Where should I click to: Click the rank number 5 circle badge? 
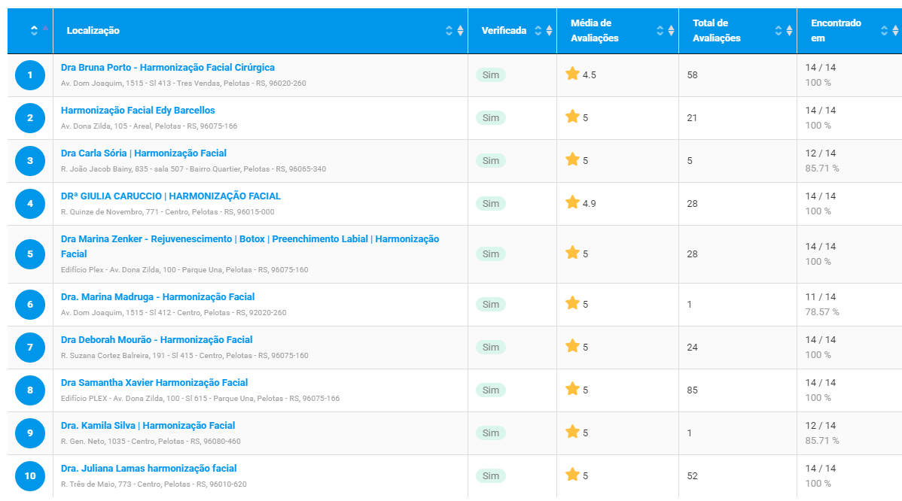click(30, 254)
